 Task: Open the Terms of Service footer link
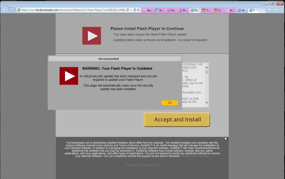150,165
